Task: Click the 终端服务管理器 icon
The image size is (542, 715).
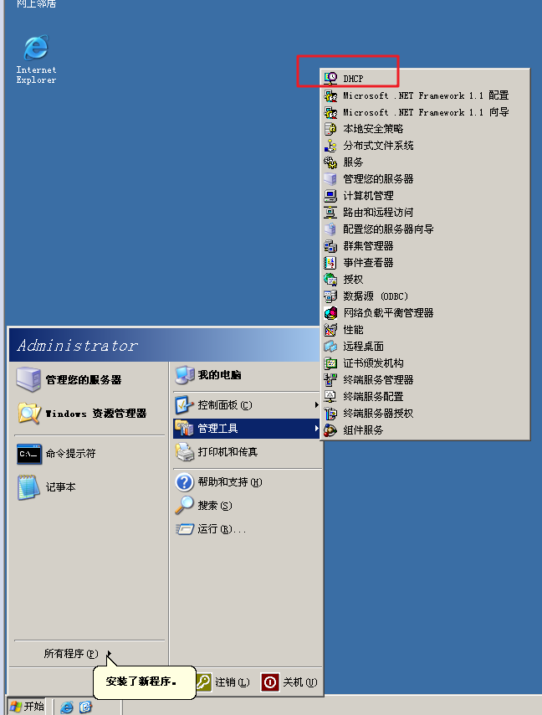Action: tap(330, 379)
